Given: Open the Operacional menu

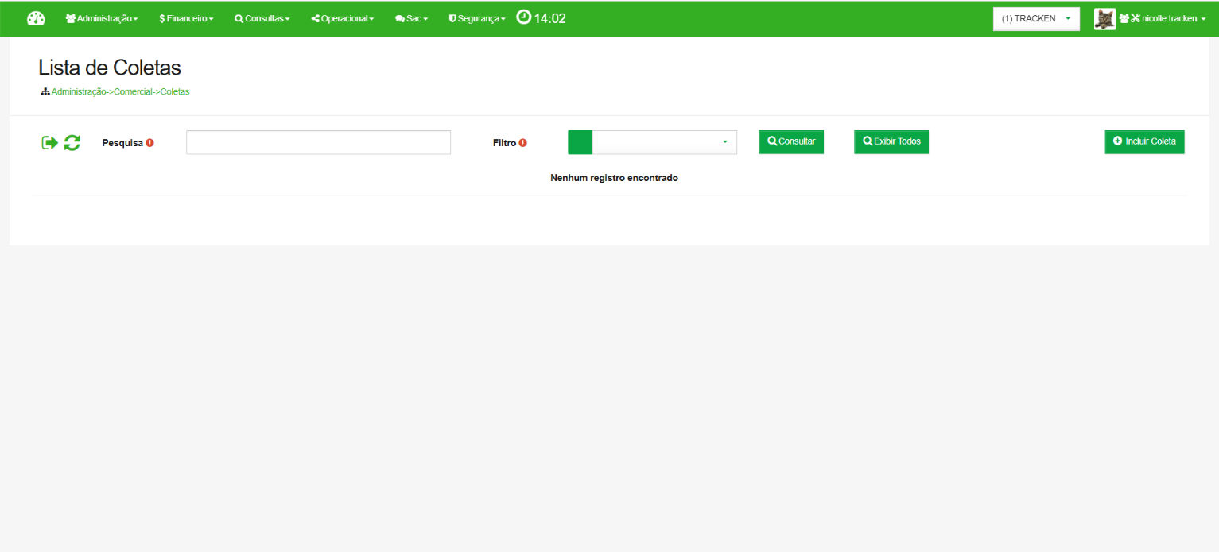Looking at the screenshot, I should (343, 18).
